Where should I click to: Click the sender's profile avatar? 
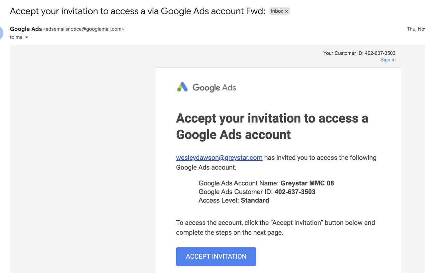click(x=1, y=33)
